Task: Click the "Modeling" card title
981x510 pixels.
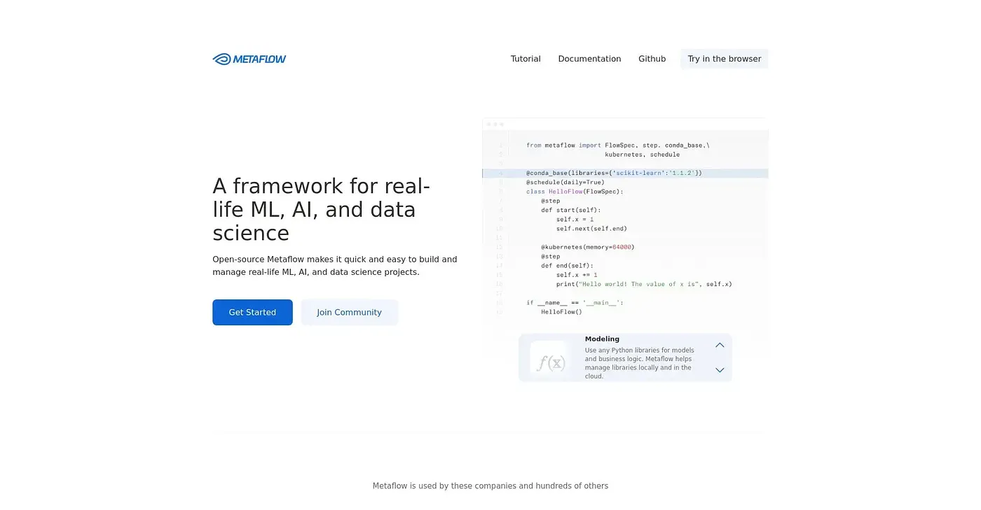Action: 602,339
